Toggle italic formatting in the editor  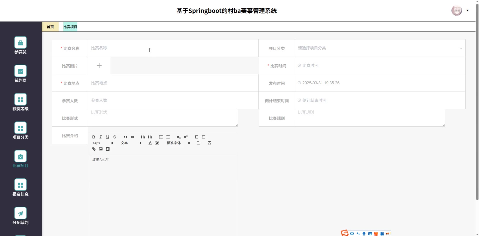101,137
